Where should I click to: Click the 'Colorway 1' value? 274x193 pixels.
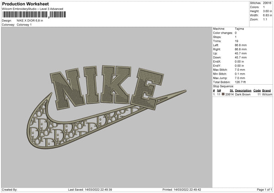pos(24,25)
